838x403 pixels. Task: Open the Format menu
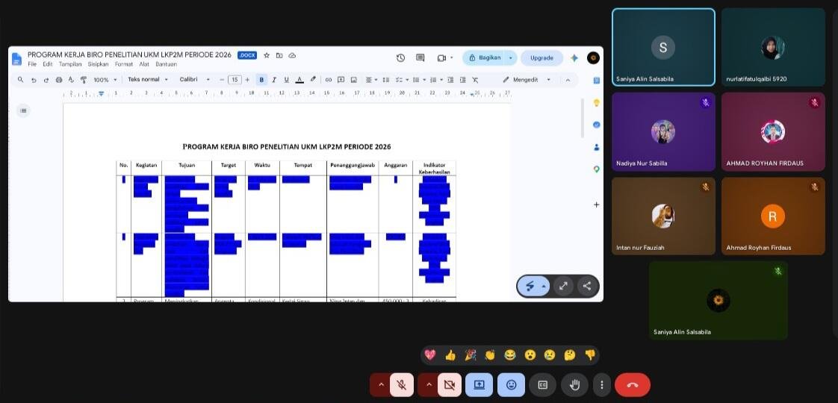point(124,64)
